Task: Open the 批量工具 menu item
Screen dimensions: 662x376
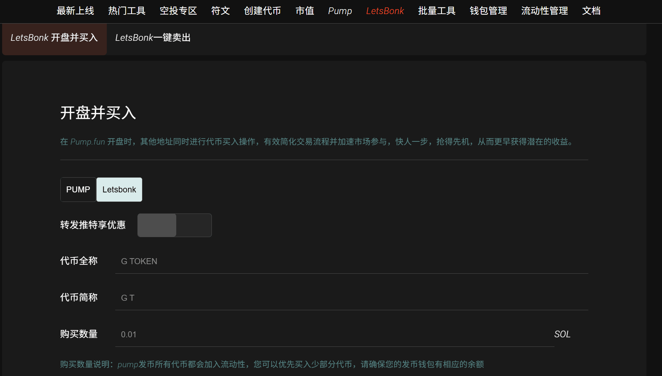Action: pyautogui.click(x=436, y=11)
